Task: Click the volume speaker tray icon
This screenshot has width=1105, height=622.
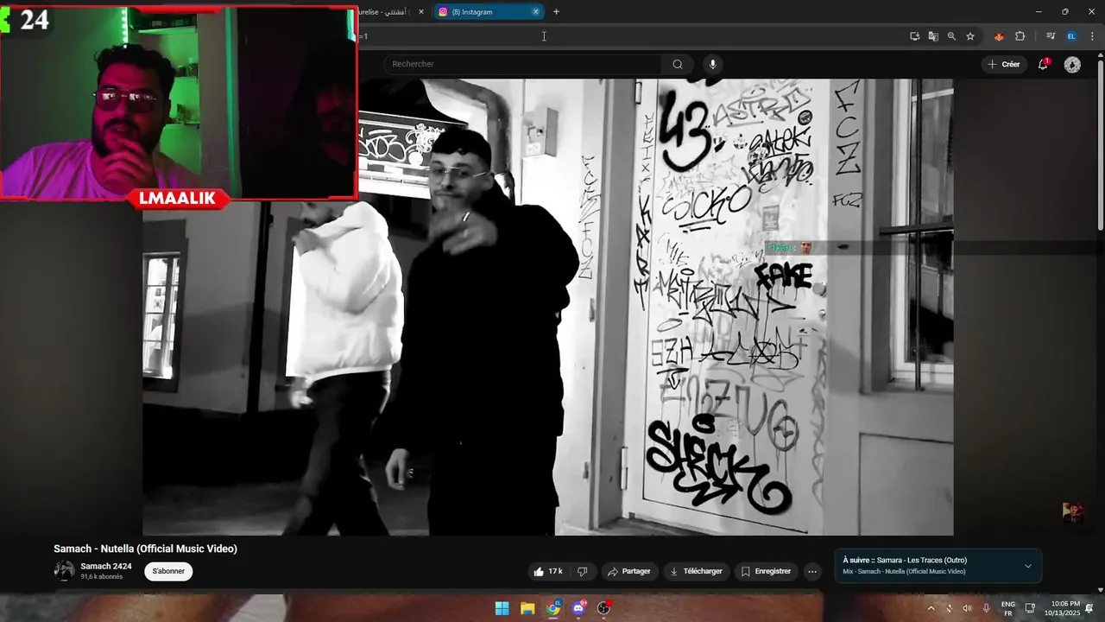Action: tap(967, 608)
